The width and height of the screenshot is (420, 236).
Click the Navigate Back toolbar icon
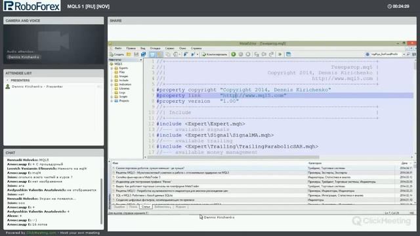tap(185, 54)
